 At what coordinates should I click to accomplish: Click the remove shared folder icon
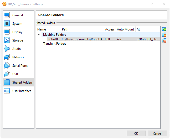[164, 40]
